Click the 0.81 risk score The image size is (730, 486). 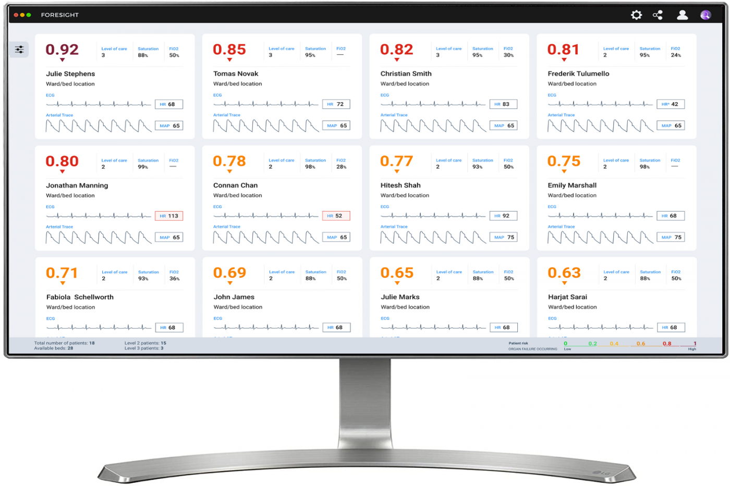(x=563, y=49)
